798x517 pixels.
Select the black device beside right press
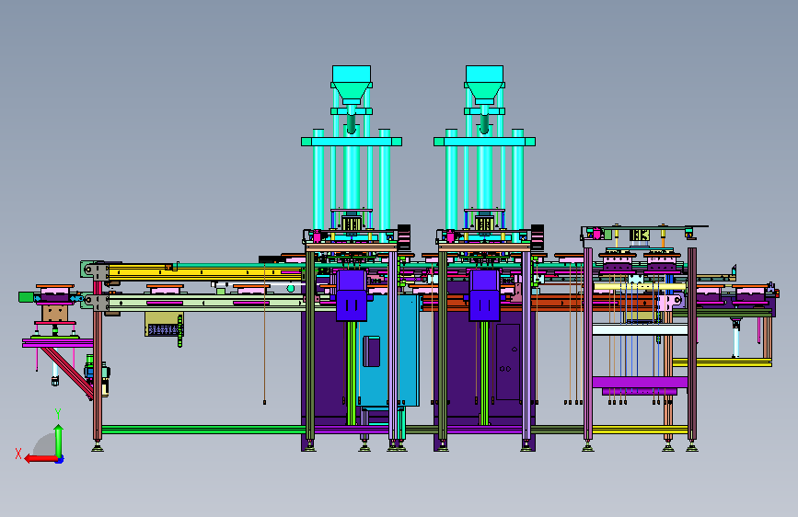538,237
